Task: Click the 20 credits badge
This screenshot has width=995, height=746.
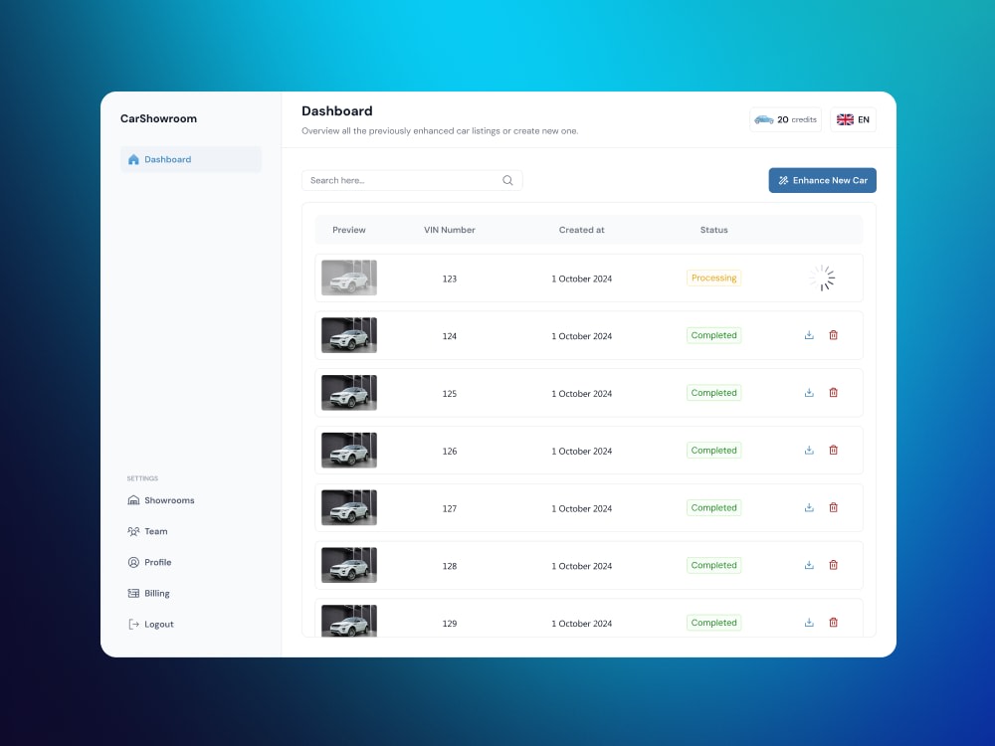Action: click(x=785, y=119)
